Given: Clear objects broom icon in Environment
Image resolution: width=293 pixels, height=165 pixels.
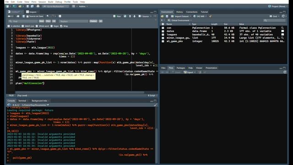Looking at the screenshot, I should 211,16.
